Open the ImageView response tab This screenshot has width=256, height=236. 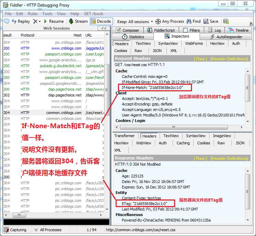point(222,136)
